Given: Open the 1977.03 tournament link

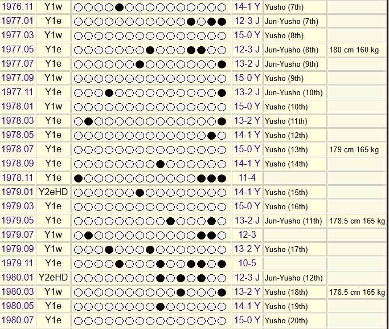Looking at the screenshot, I should pyautogui.click(x=17, y=35).
